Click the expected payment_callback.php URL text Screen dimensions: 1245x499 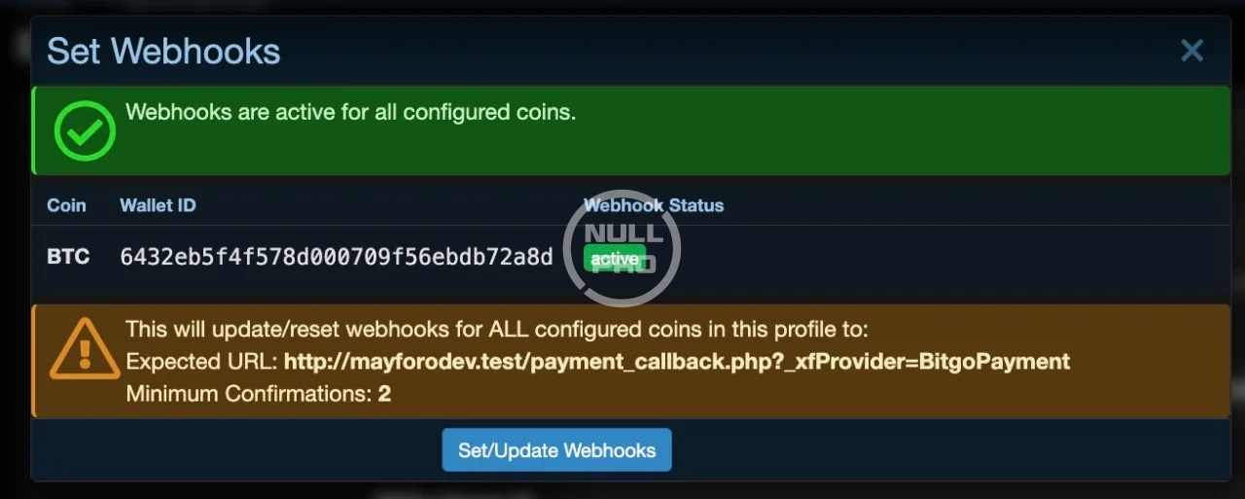point(677,362)
